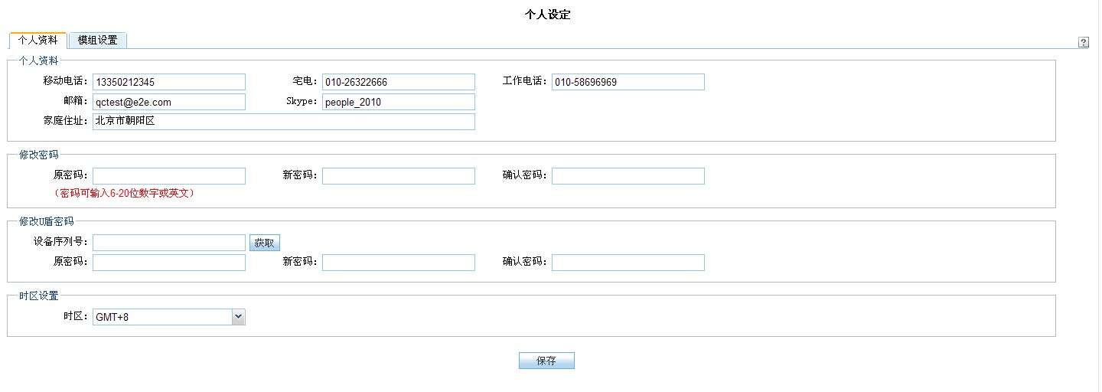Select the 工作电话 text box

(628, 82)
